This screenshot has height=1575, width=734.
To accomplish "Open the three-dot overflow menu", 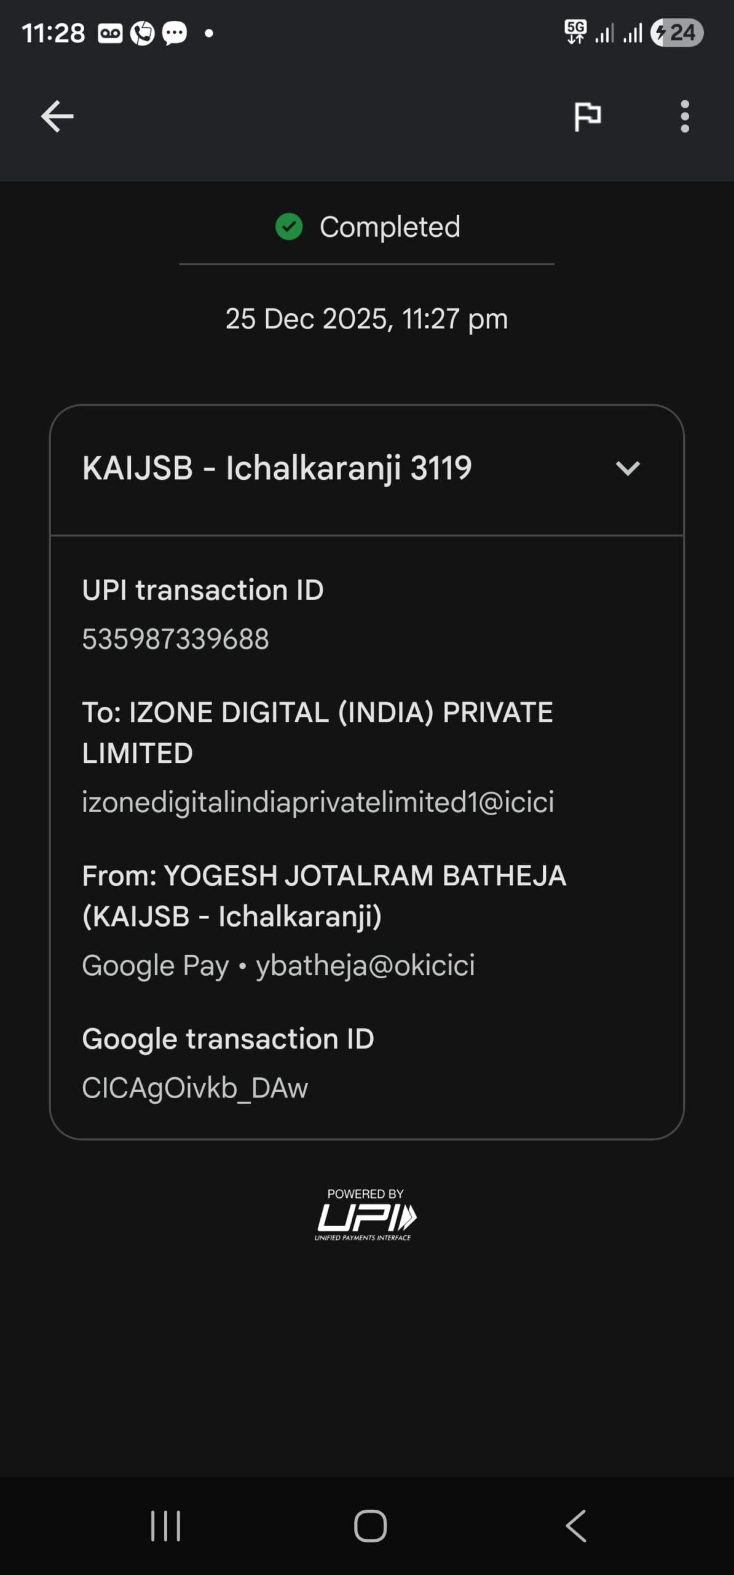I will tap(685, 116).
